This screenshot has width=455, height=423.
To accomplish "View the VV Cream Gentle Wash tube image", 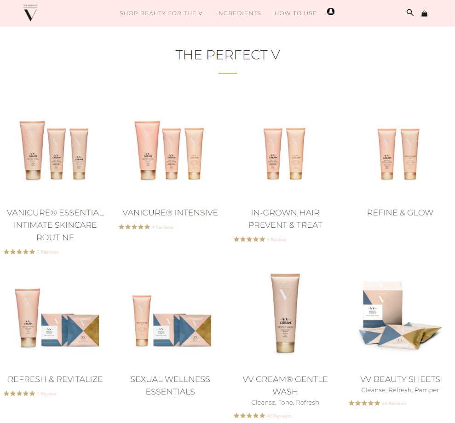I will click(285, 313).
